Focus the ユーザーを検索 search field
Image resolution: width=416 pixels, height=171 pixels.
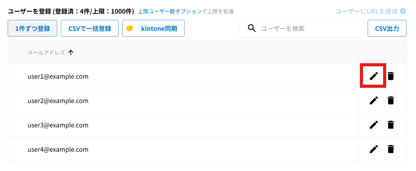[x=309, y=28]
